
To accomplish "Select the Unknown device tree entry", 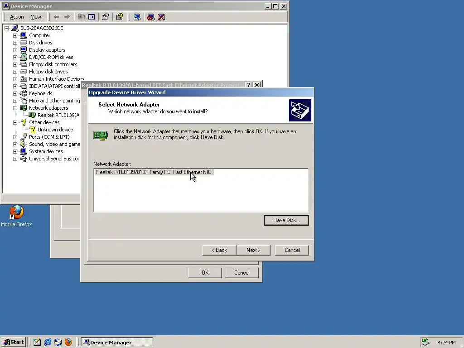I will point(55,130).
